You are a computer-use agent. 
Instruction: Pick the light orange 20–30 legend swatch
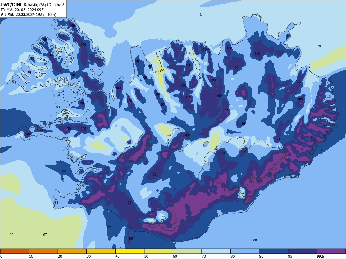point(72,251)
